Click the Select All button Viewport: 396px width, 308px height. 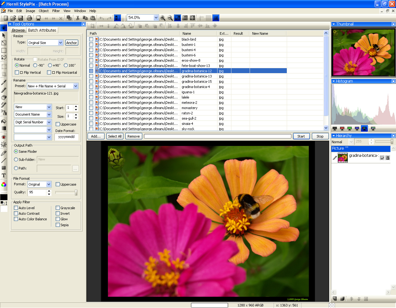click(x=115, y=136)
